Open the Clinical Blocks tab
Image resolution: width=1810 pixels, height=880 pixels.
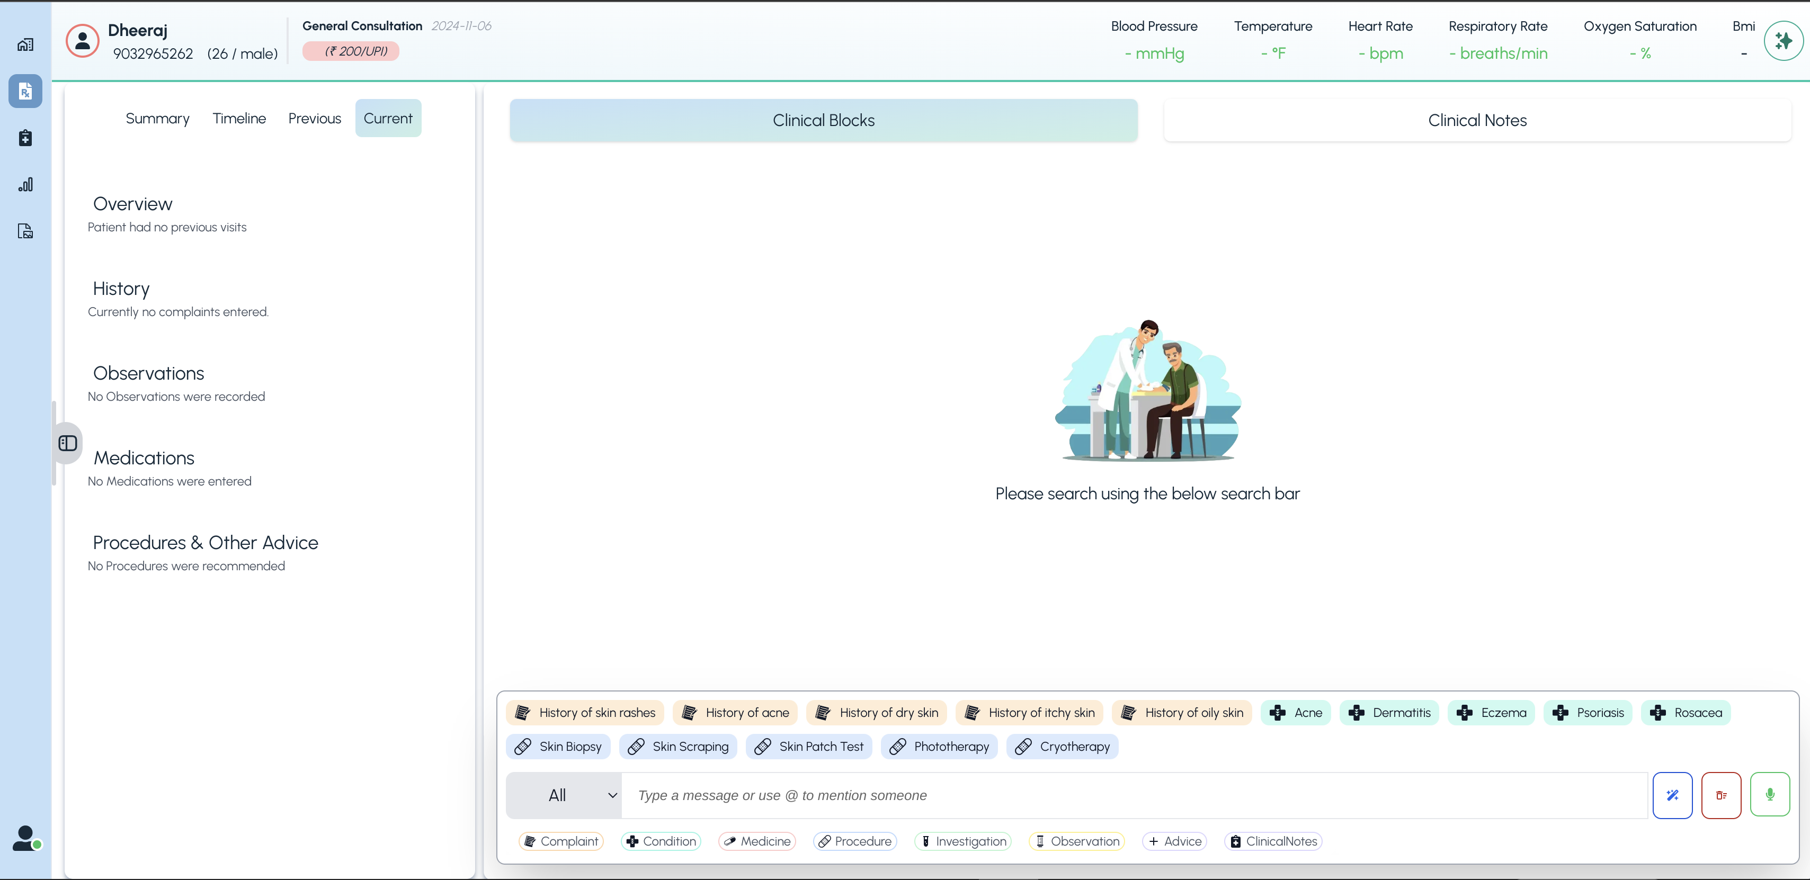click(824, 120)
